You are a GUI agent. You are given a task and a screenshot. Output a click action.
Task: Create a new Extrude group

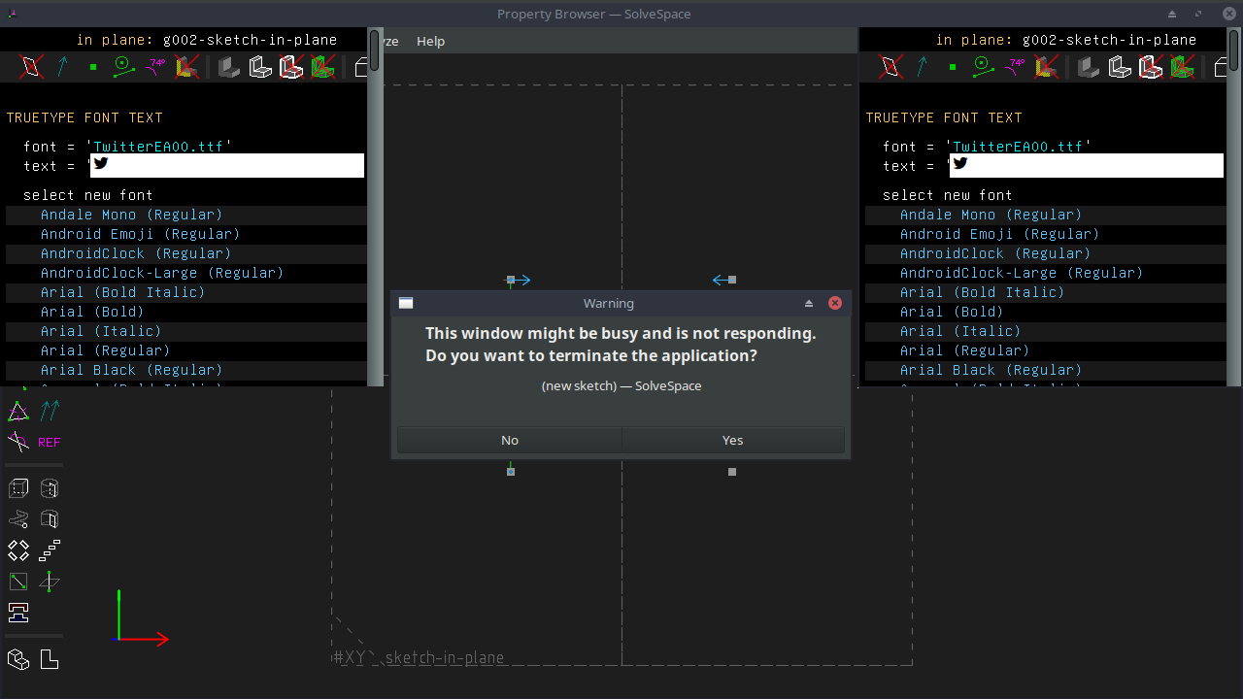point(18,488)
